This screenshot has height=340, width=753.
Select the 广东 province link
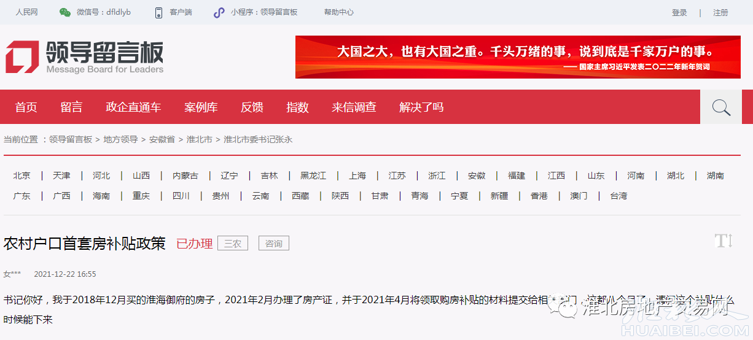tap(21, 196)
